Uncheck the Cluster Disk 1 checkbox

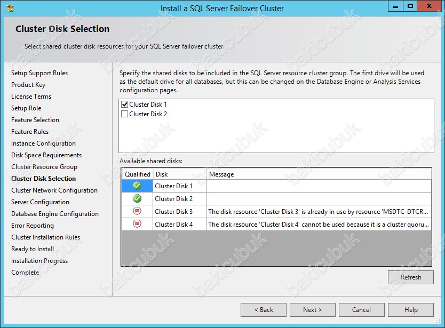coord(124,104)
